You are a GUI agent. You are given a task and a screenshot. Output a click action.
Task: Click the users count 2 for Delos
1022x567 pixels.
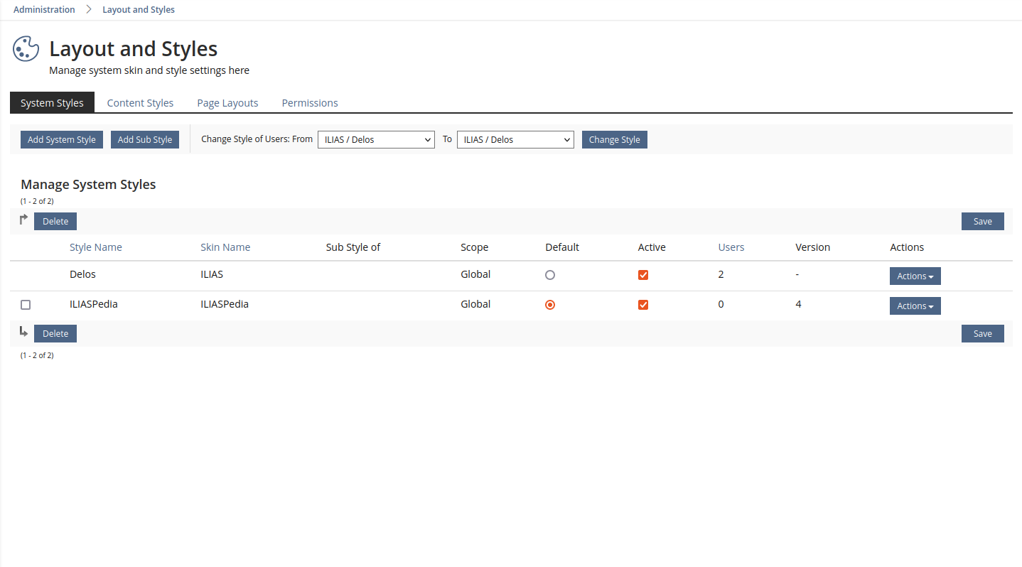point(721,274)
